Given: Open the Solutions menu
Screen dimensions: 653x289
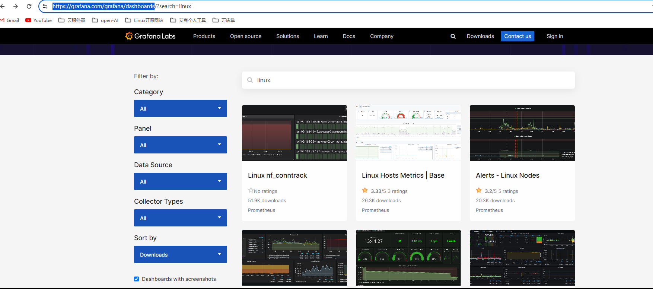Looking at the screenshot, I should [287, 36].
